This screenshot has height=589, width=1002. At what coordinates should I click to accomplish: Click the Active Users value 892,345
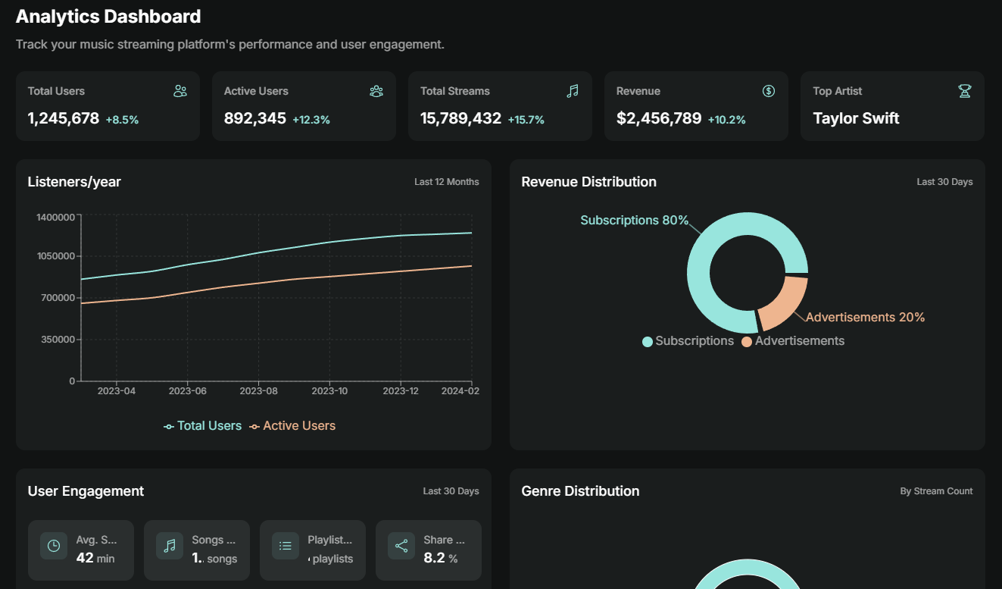click(x=255, y=118)
